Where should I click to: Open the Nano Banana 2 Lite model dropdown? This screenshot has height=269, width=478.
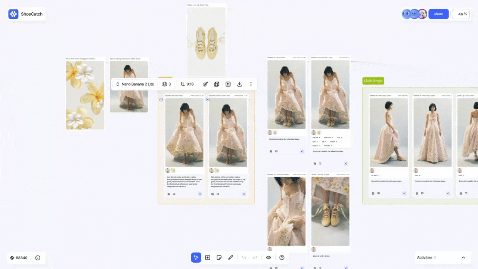tap(135, 84)
